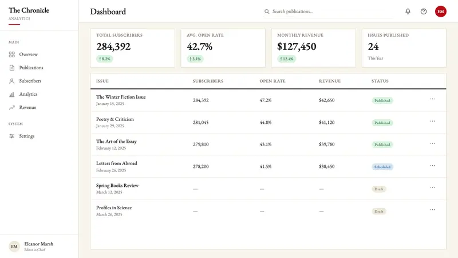Open Poetry & Criticism issue title

click(115, 119)
